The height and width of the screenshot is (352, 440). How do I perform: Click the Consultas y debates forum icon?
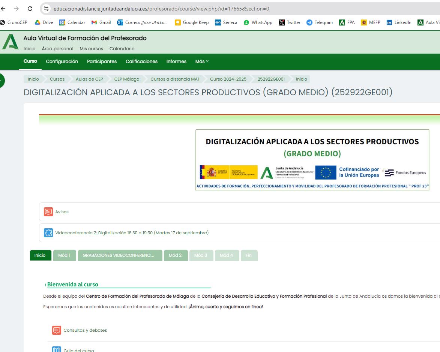pos(57,330)
